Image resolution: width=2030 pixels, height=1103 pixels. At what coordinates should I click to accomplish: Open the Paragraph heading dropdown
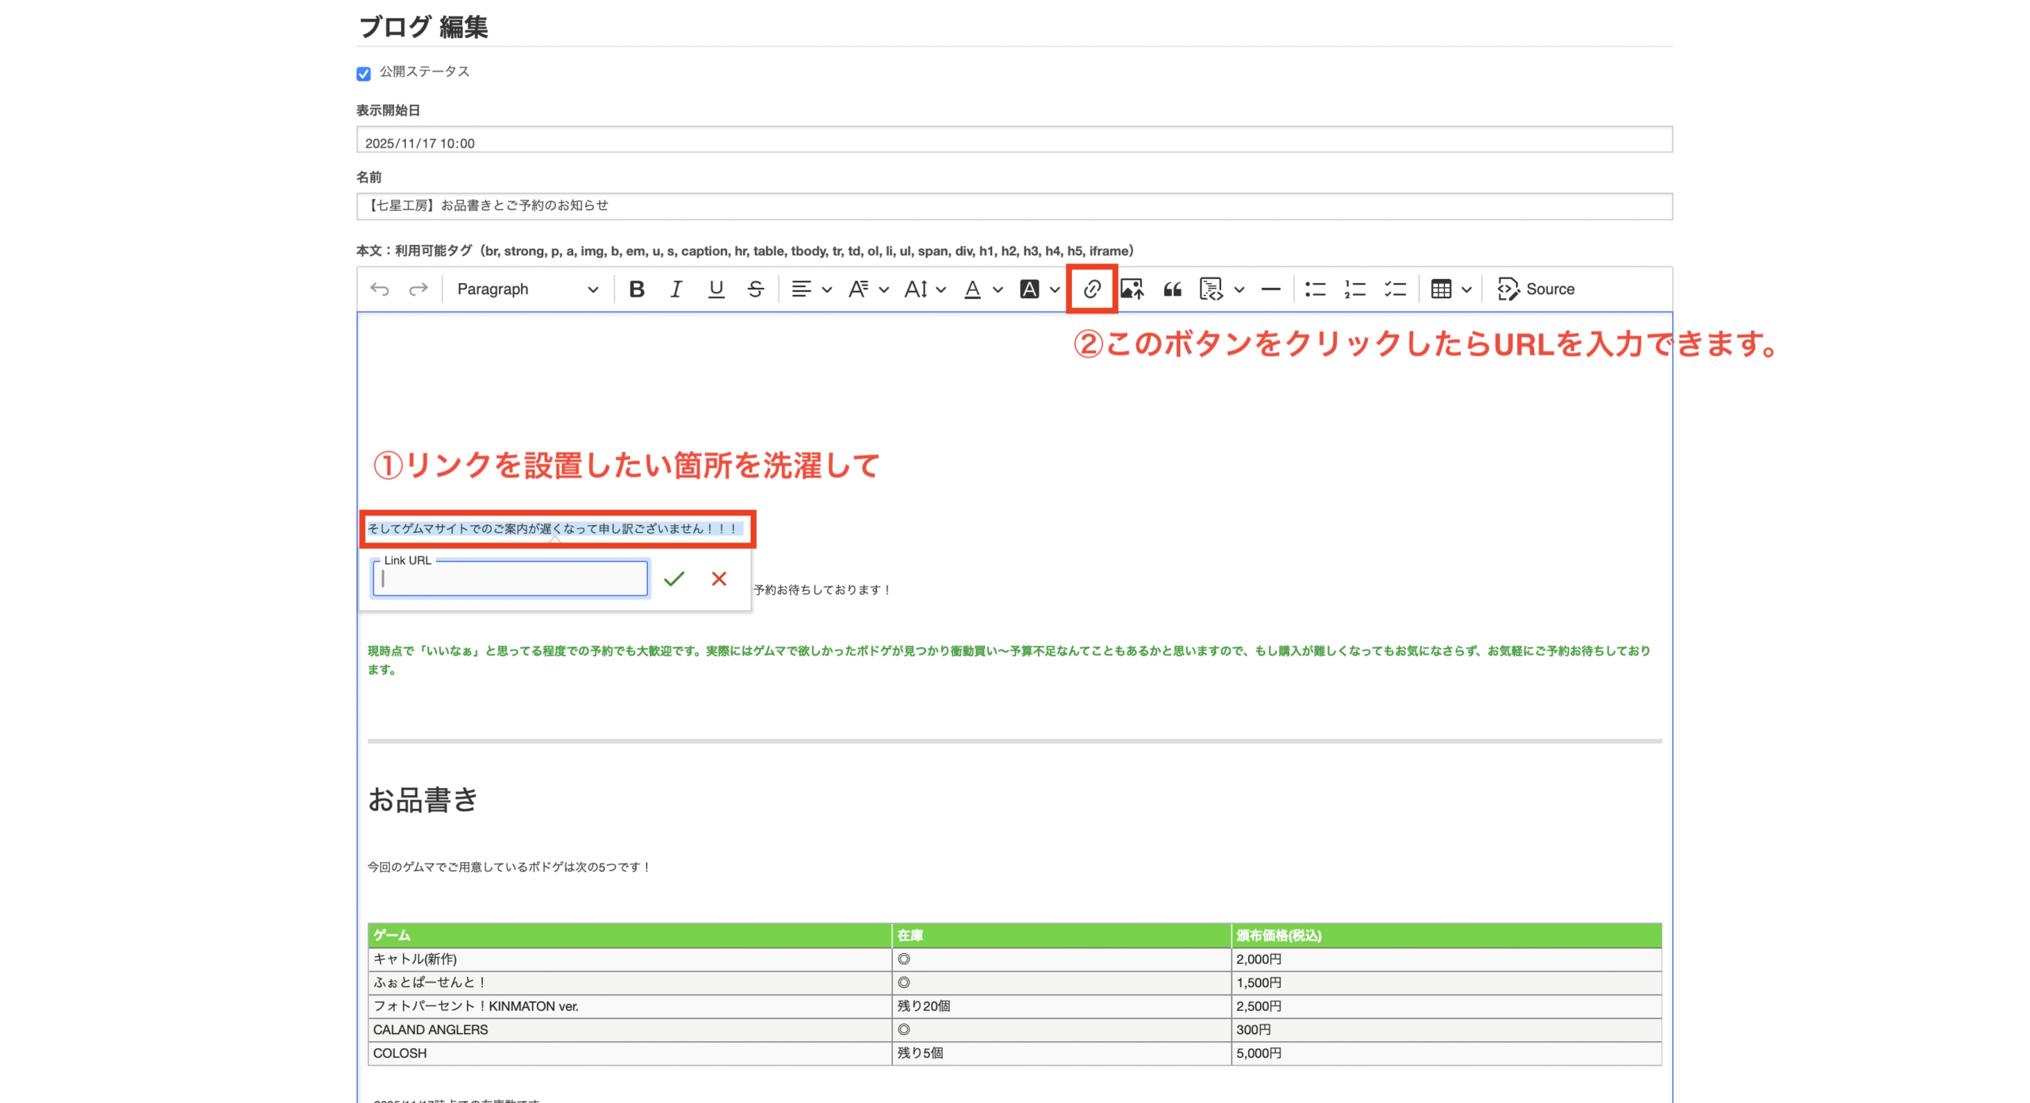pyautogui.click(x=527, y=289)
